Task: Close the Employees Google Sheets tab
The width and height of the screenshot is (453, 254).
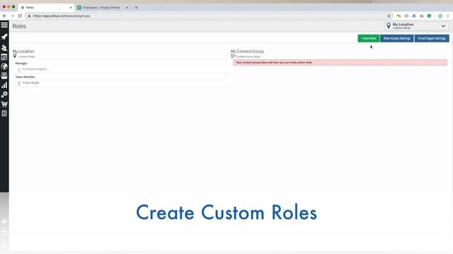Action: pos(127,8)
